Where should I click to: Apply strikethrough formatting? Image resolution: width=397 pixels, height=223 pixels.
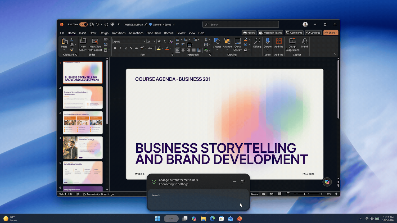[137, 48]
